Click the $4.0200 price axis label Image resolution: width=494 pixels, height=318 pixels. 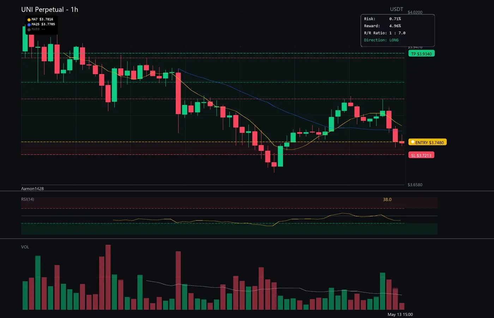tap(415, 12)
